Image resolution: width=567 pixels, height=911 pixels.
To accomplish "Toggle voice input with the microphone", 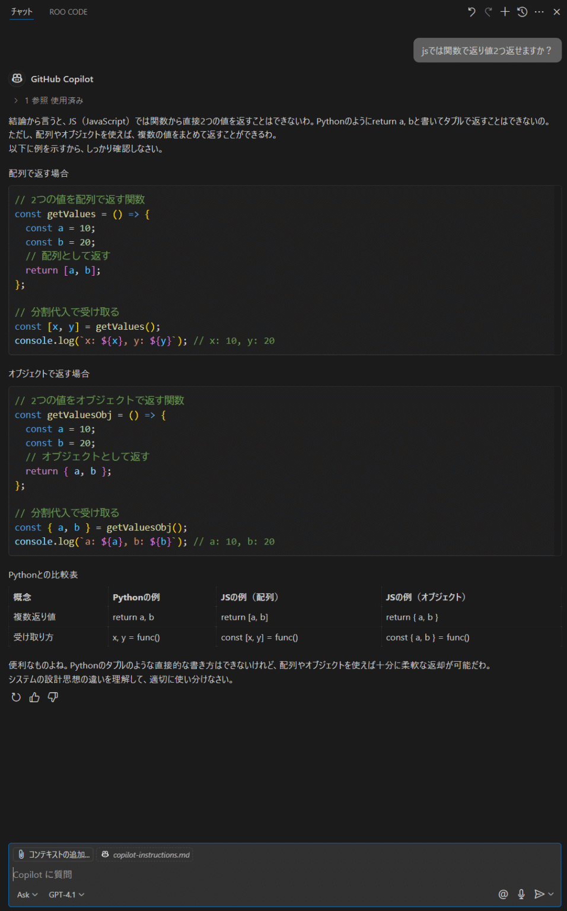I will coord(521,894).
